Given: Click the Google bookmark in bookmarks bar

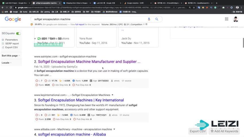Looking at the screenshot, I should (x=14, y=12).
